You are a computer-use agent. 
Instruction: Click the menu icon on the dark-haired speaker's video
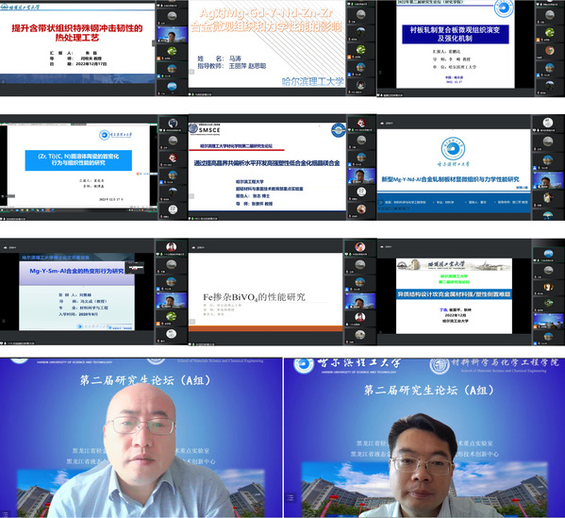291,498
